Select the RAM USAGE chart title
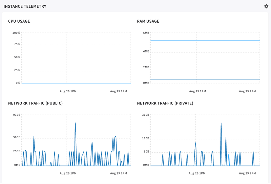Image resolution: width=271 pixels, height=184 pixels. click(x=148, y=21)
